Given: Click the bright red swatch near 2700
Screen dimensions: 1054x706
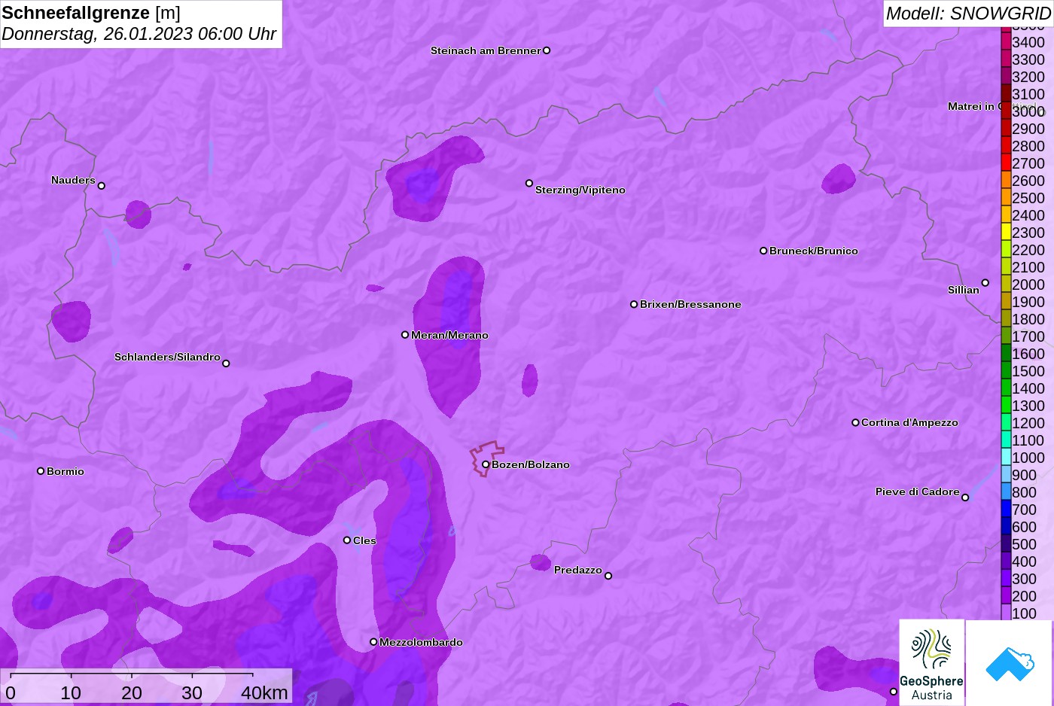Looking at the screenshot, I should tap(1006, 163).
